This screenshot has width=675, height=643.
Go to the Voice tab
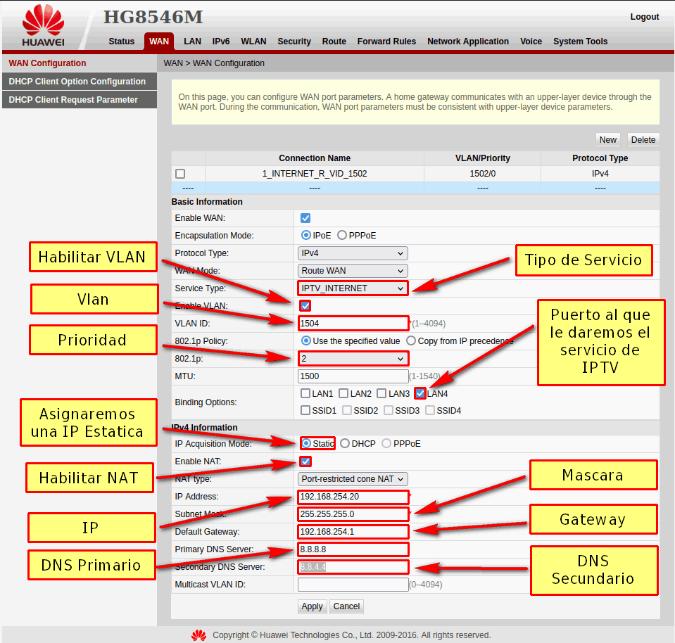coord(531,42)
